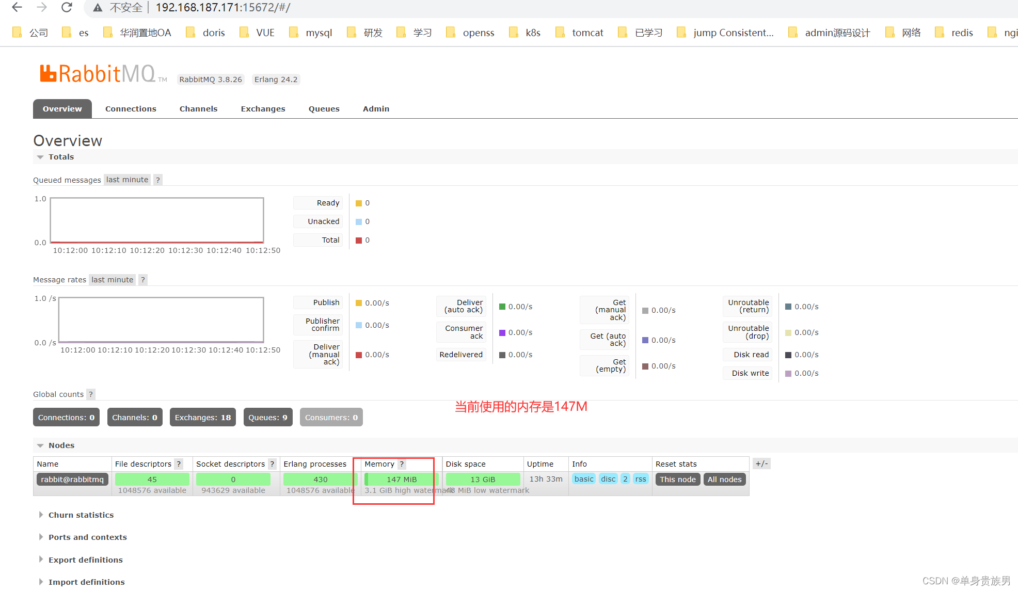Open the 学习 bookmark folder
Screen dimensions: 1018x591
pyautogui.click(x=415, y=33)
